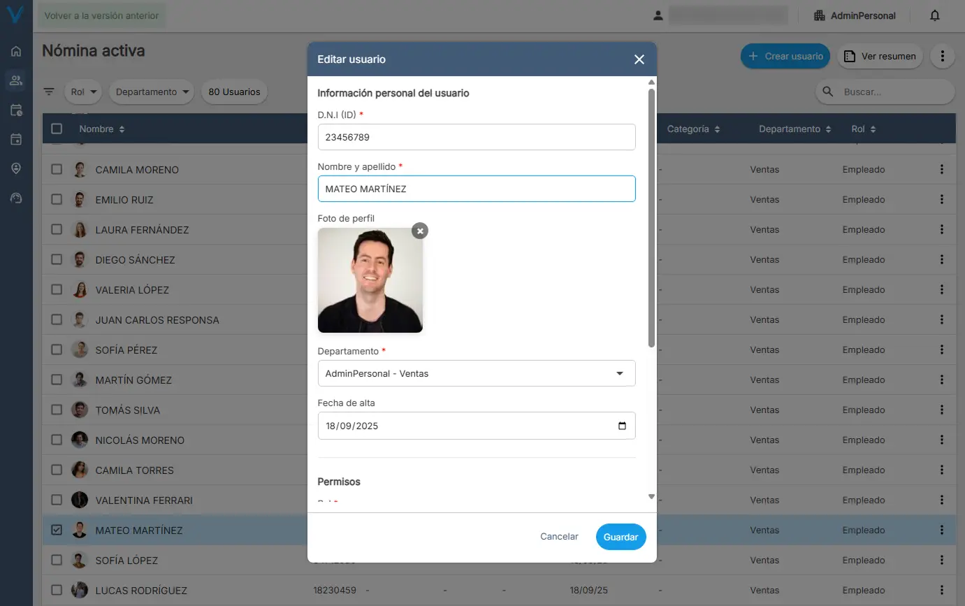The width and height of the screenshot is (965, 606).
Task: Click SOFÍA LÓPEZ name in table
Action: (x=126, y=561)
